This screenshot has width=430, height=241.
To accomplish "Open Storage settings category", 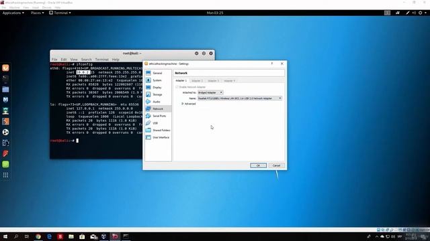I will click(158, 94).
